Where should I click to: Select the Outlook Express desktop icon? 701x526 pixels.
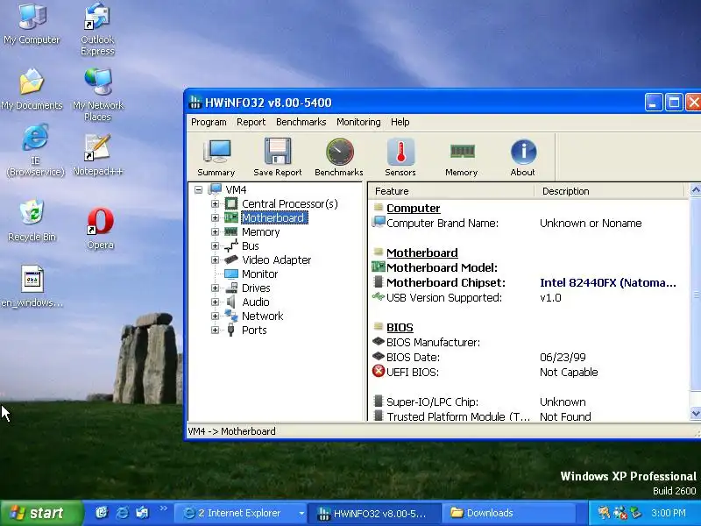98,30
